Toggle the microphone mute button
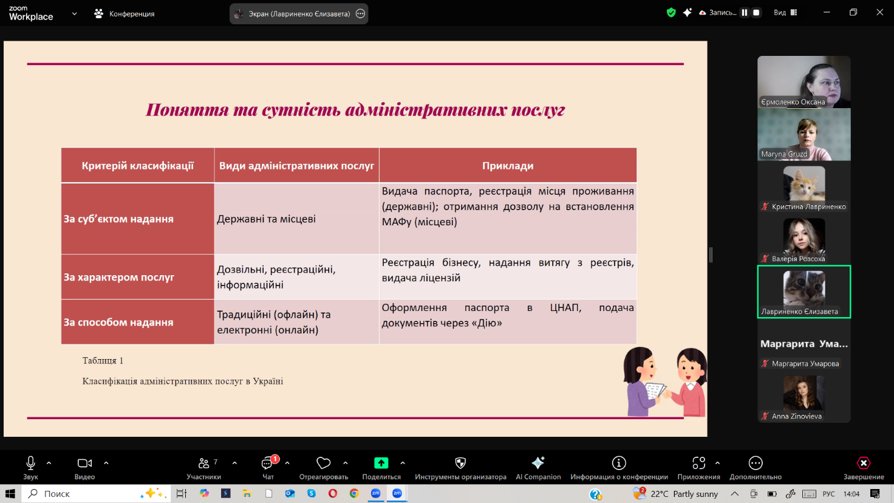This screenshot has width=894, height=503. pyautogui.click(x=30, y=464)
